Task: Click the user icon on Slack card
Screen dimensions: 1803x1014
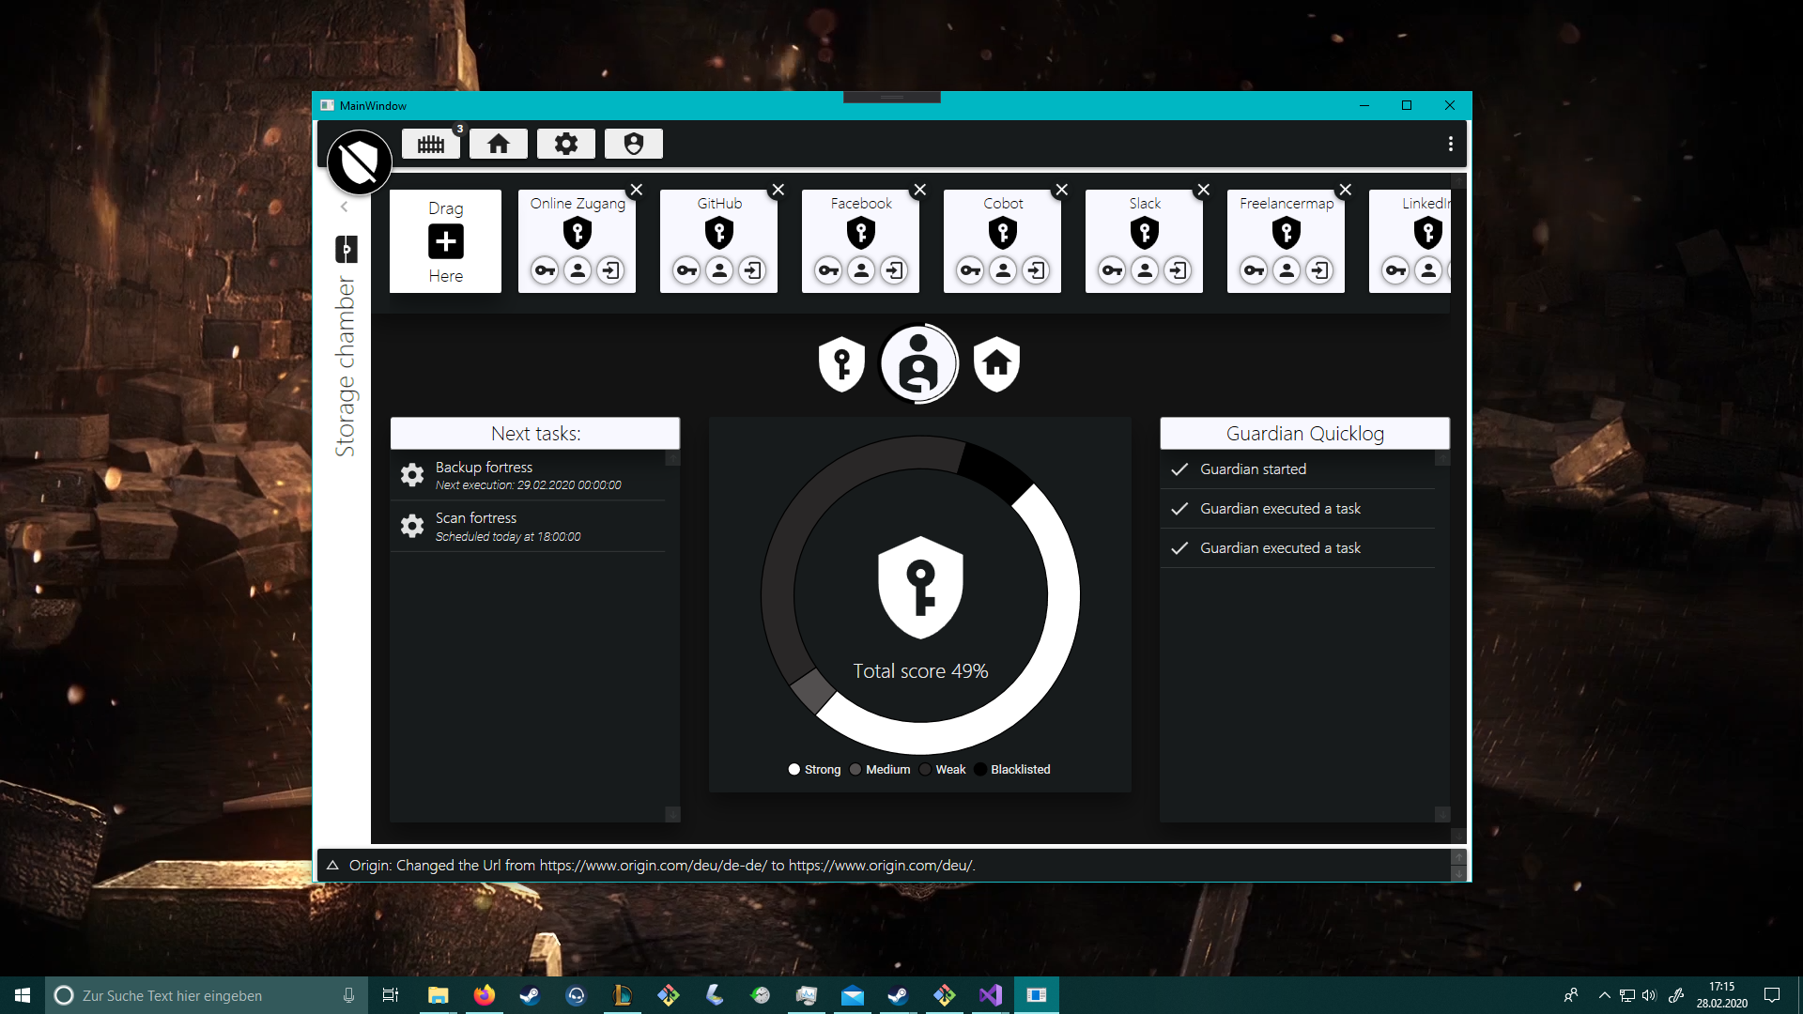Action: click(x=1146, y=270)
